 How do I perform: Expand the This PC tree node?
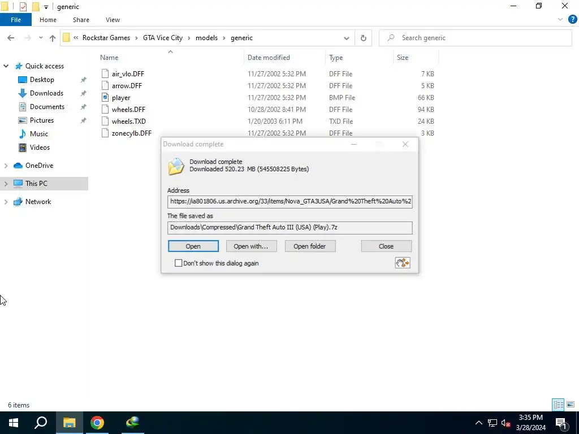click(6, 184)
